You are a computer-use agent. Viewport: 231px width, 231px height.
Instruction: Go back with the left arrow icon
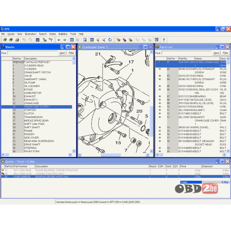click(59, 40)
